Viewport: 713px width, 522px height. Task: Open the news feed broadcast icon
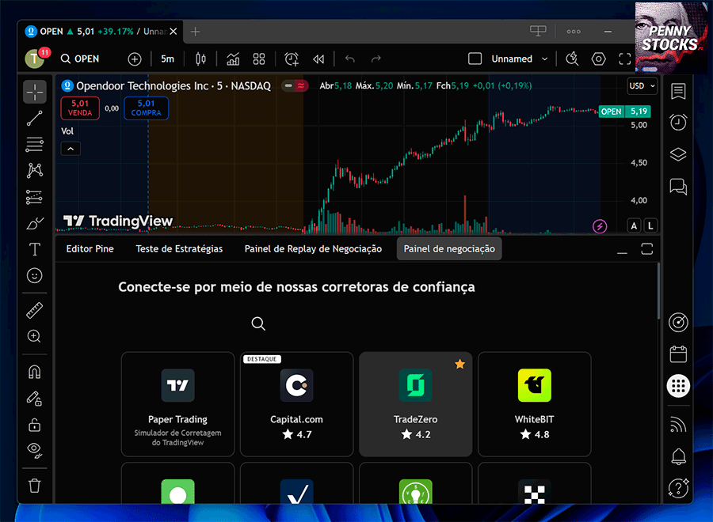tap(678, 425)
